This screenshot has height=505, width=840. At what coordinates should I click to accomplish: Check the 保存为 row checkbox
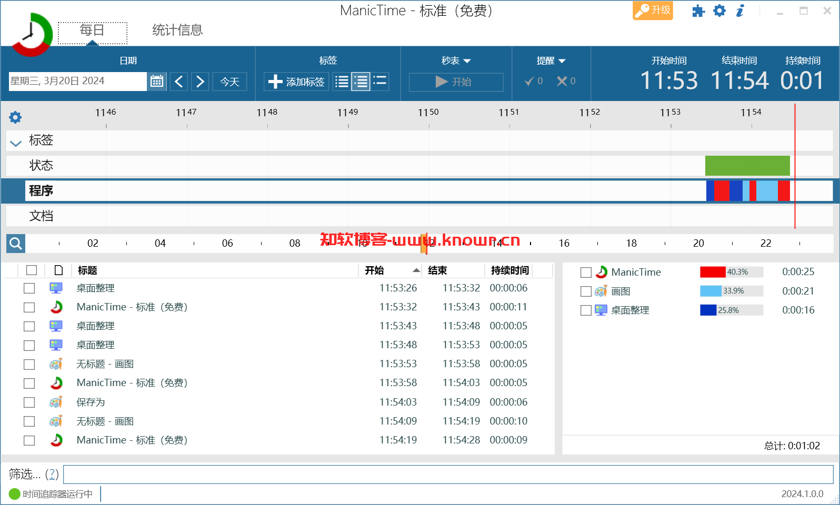click(x=29, y=402)
